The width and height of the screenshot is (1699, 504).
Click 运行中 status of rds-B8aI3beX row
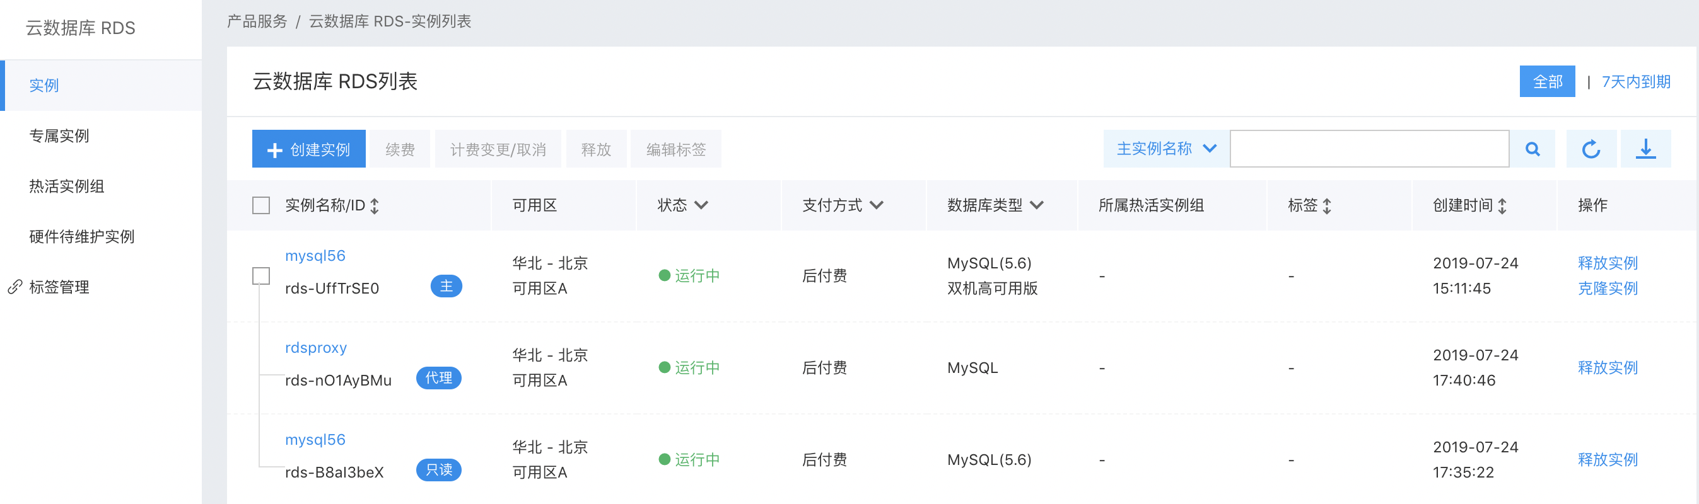pos(689,460)
